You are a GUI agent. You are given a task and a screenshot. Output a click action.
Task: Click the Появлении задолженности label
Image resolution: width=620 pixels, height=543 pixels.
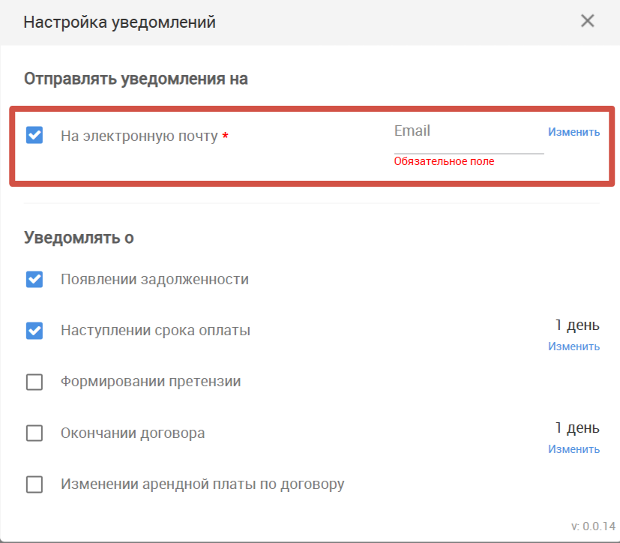click(x=154, y=279)
